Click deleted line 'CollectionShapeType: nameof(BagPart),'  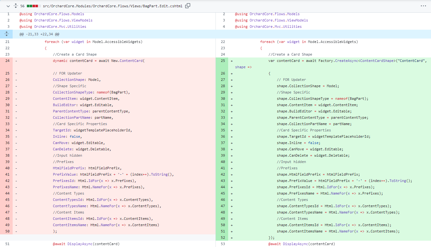tap(91, 92)
